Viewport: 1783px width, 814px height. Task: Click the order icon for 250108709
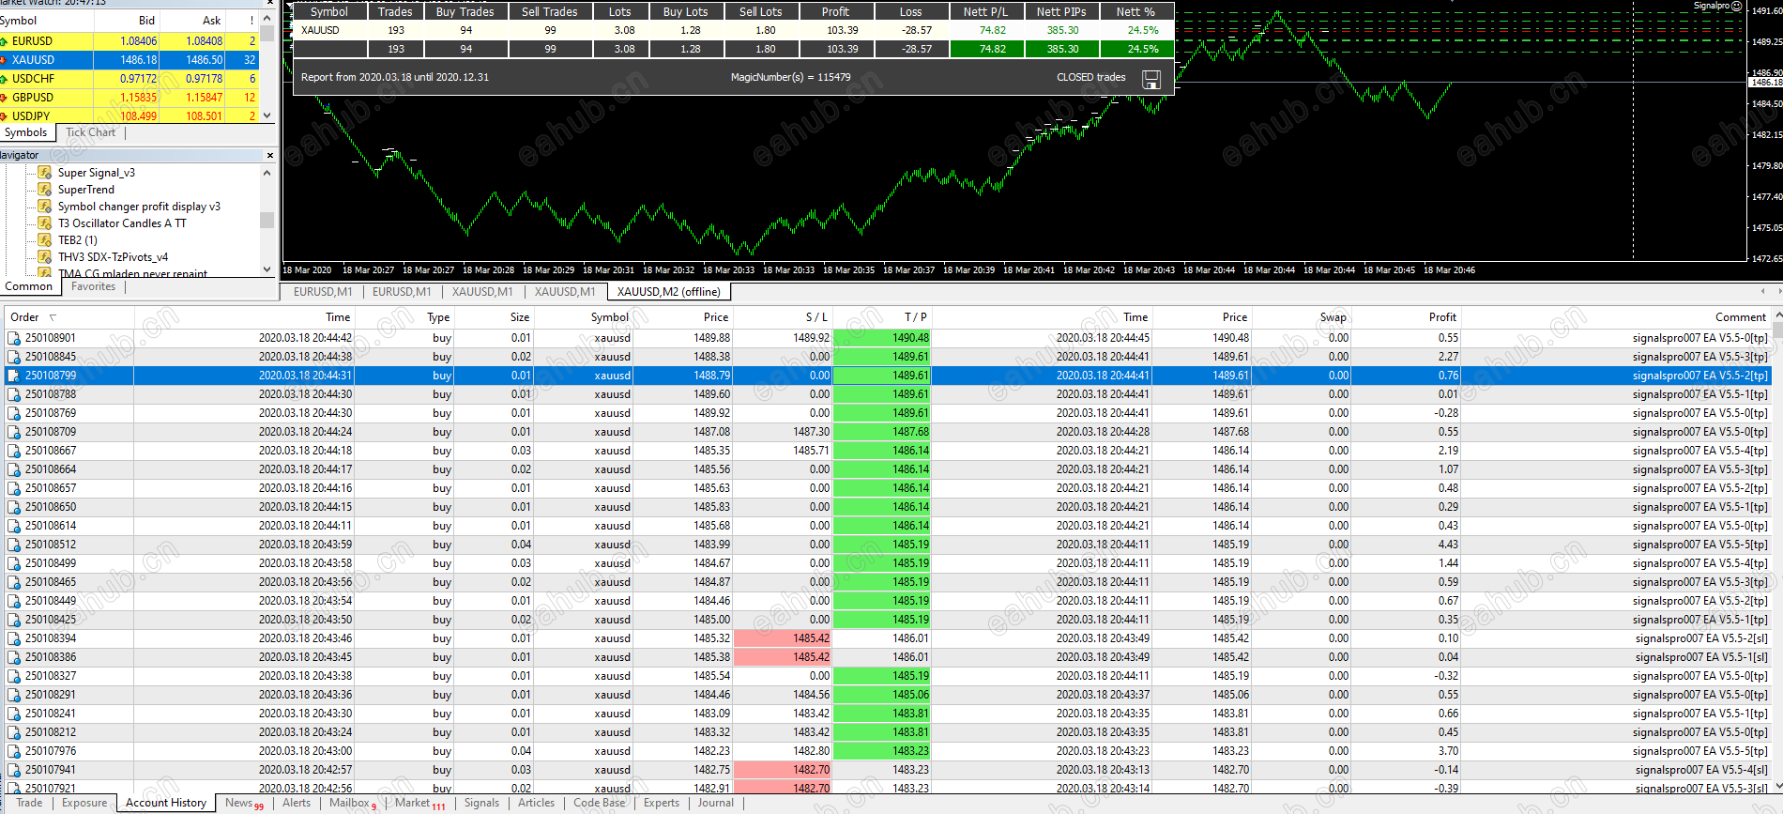coord(14,432)
